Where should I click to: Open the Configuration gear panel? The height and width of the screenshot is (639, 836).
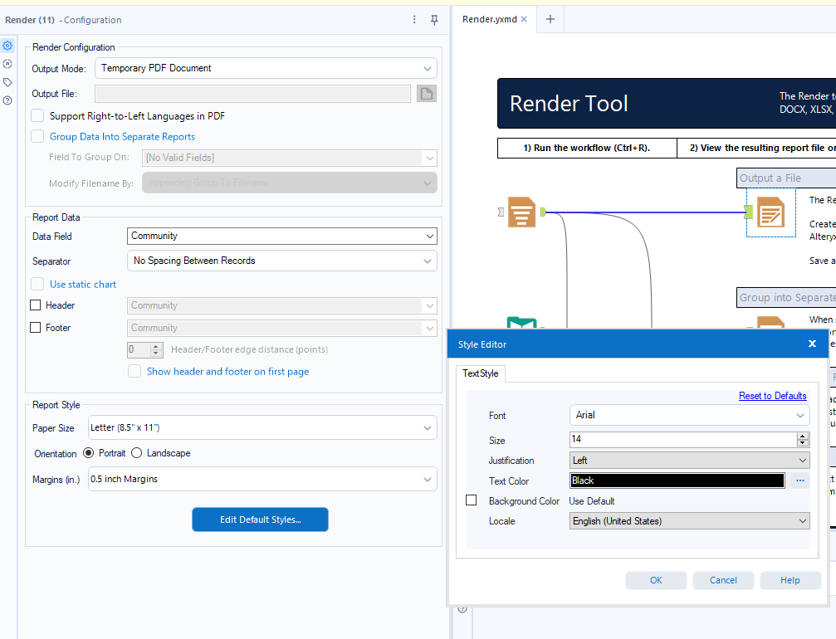[x=7, y=46]
